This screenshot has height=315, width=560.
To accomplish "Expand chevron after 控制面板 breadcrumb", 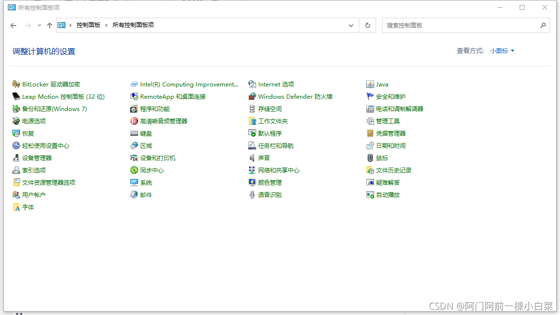I will coord(106,25).
